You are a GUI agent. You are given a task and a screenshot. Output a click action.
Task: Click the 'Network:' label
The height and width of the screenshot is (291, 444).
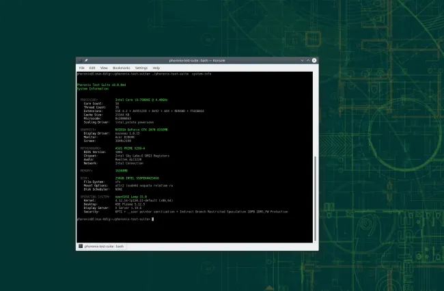tap(91, 163)
